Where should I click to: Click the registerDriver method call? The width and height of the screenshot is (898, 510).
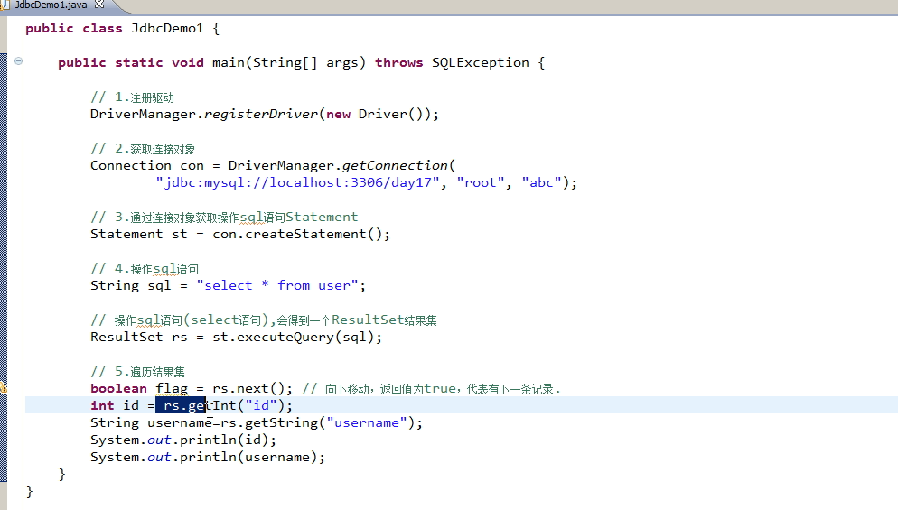[x=260, y=114]
